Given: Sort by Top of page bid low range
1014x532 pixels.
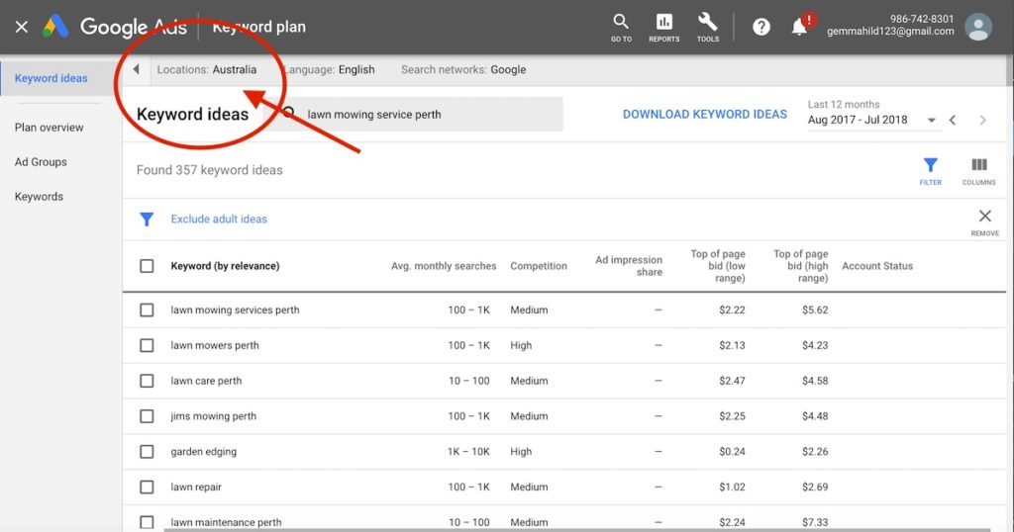Looking at the screenshot, I should 718,266.
